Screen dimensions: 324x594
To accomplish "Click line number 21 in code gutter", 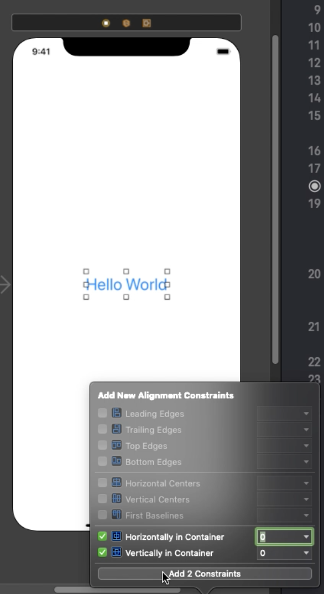I will click(314, 326).
